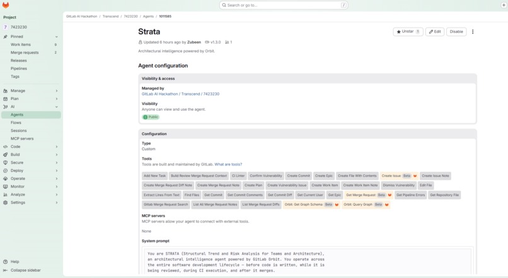Click the Analyze chart icon
This screenshot has height=278, width=508.
pyautogui.click(x=5, y=194)
